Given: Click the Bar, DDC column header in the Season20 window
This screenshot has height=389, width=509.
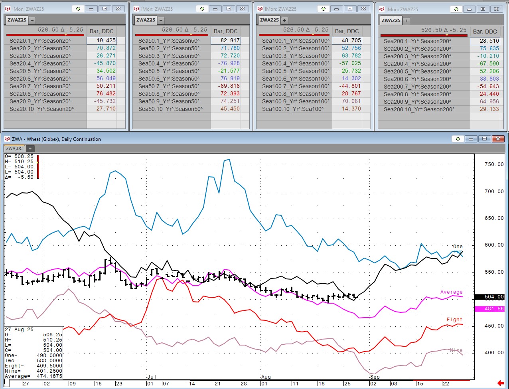Looking at the screenshot, I should click(102, 31).
